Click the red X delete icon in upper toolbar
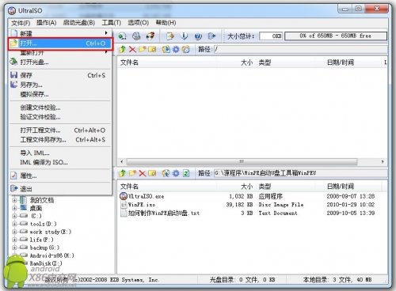The image size is (396, 291). click(132, 49)
